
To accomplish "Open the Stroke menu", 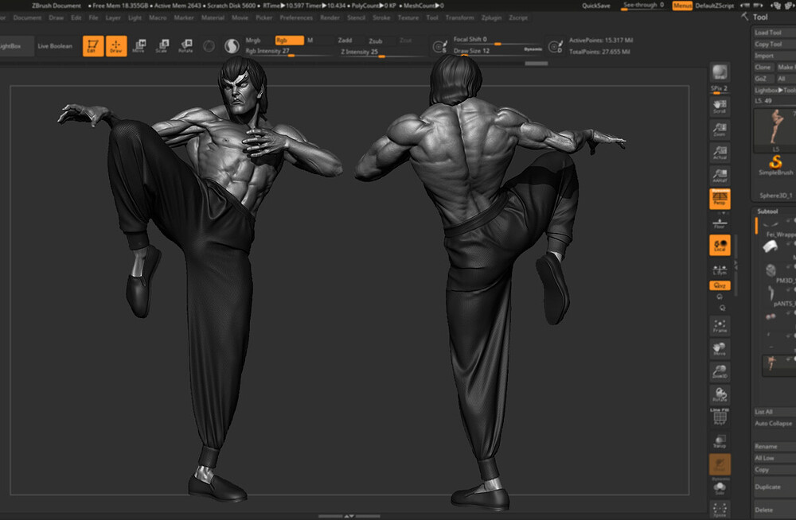I will tap(381, 17).
